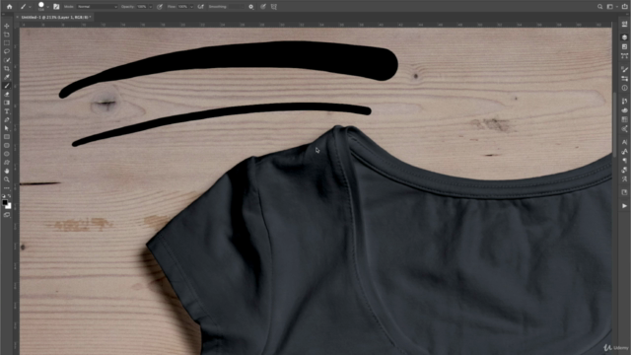
Task: Open the top dock icon above Layers
Action: point(624,25)
